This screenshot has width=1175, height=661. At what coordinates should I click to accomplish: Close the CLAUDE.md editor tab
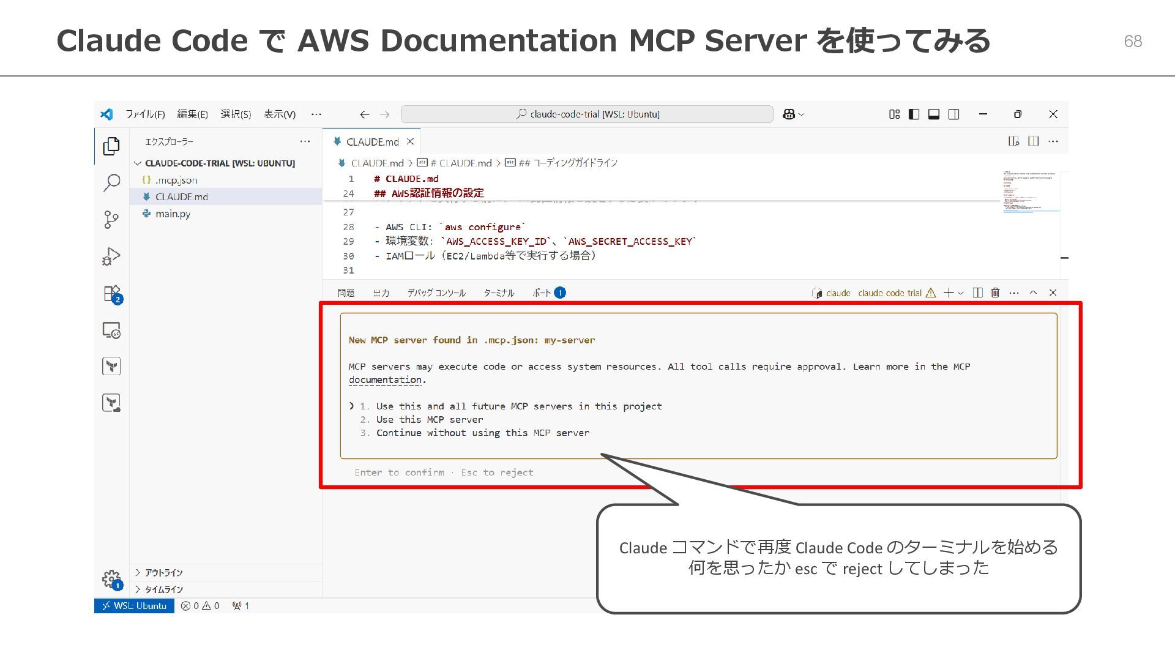coord(410,141)
